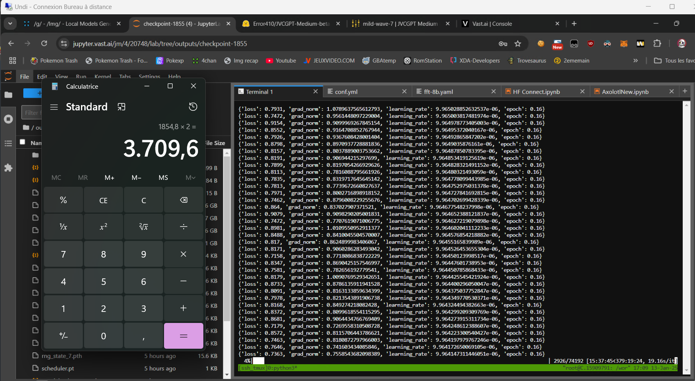The image size is (695, 381).
Task: Open the running terminals and kernels sidebar
Action: [x=8, y=119]
